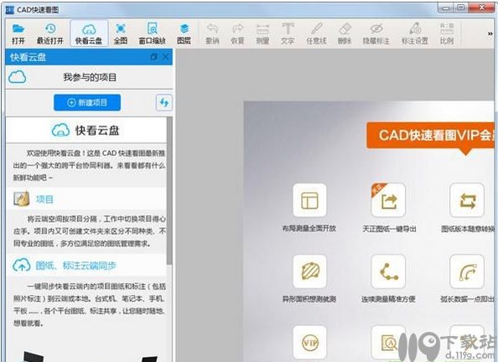Activate 窗口缩放 zoom window tool
498x362 pixels.
pyautogui.click(x=152, y=34)
